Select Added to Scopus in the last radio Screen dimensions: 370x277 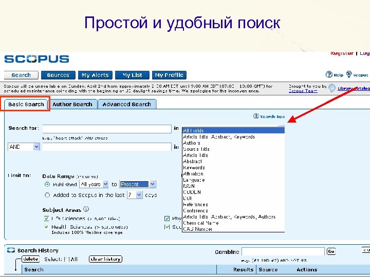[x=47, y=195]
